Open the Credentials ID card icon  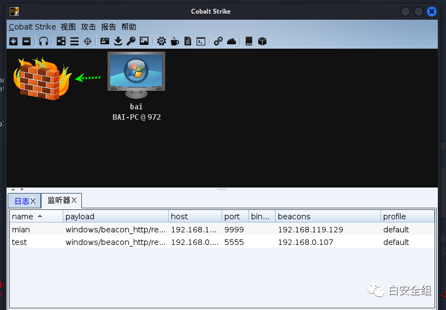[105, 42]
